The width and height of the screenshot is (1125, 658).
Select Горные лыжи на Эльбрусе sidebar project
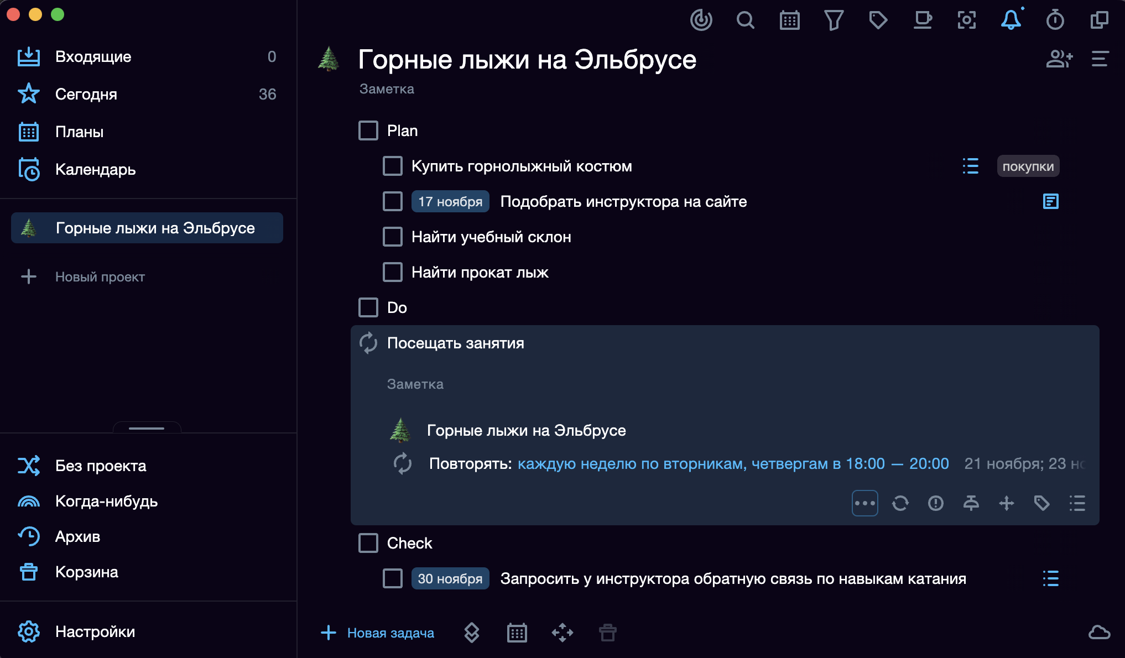click(147, 228)
